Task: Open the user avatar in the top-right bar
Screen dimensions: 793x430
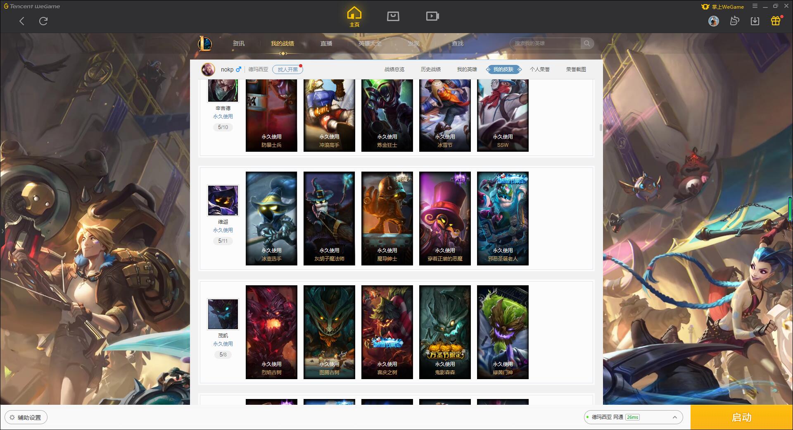Action: click(713, 21)
